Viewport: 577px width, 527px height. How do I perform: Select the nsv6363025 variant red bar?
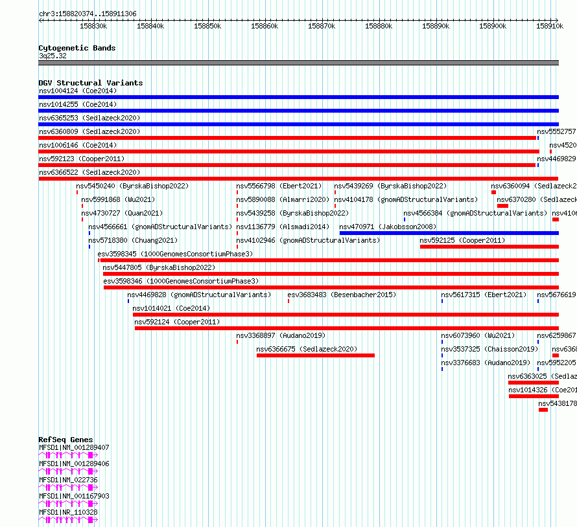[x=533, y=383]
